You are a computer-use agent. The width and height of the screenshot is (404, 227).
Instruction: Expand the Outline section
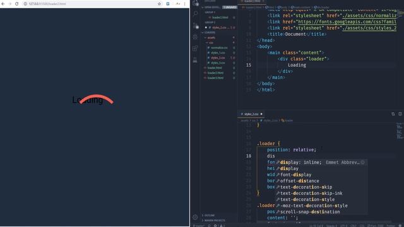[208, 216]
